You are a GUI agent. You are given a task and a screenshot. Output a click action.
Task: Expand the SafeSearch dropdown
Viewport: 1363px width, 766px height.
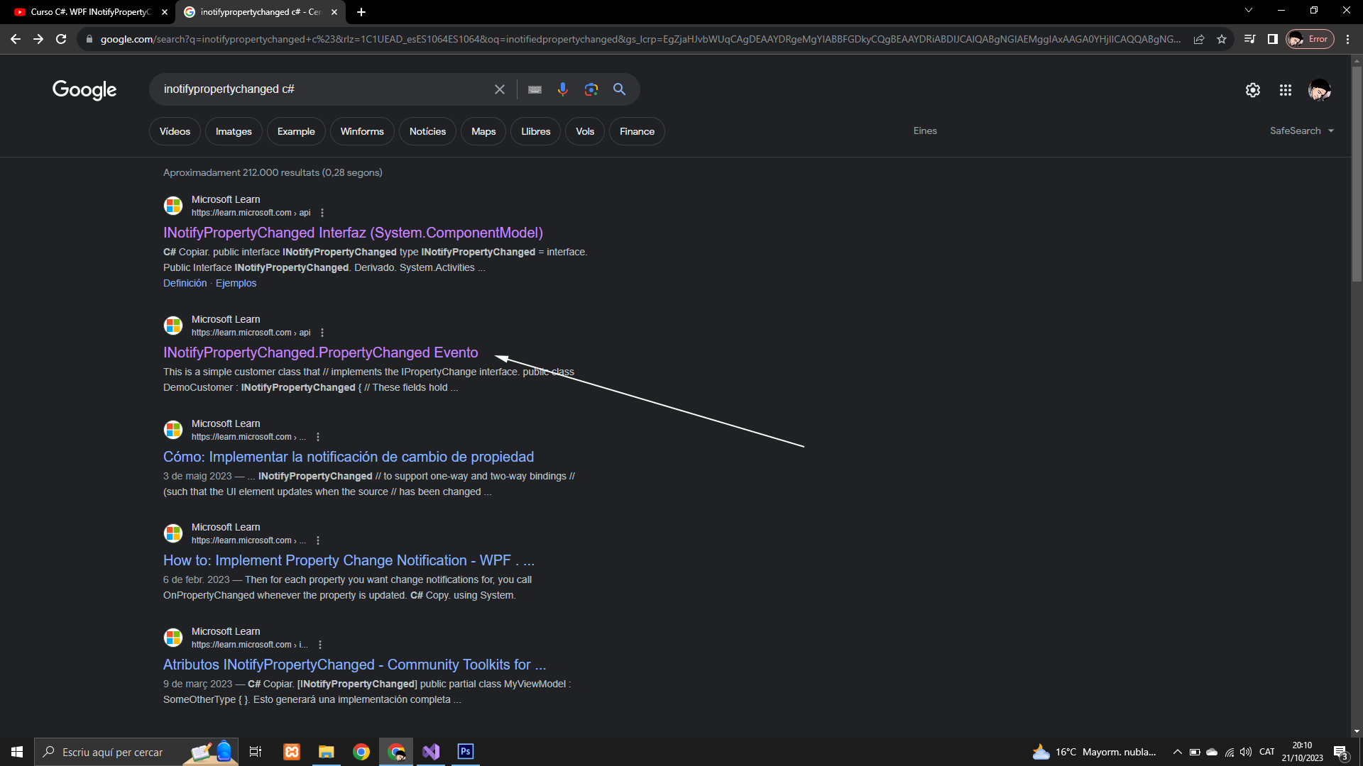tap(1302, 131)
